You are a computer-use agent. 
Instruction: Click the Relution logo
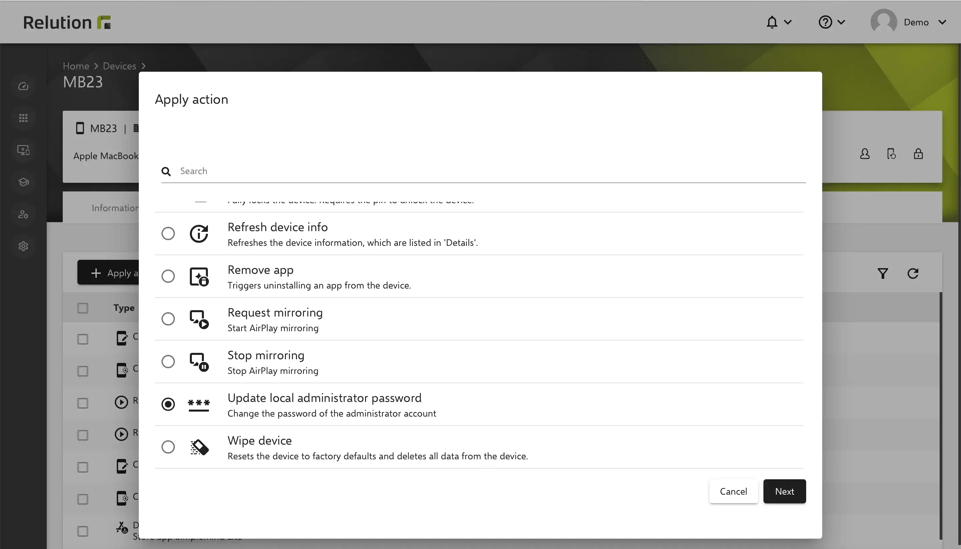(67, 22)
